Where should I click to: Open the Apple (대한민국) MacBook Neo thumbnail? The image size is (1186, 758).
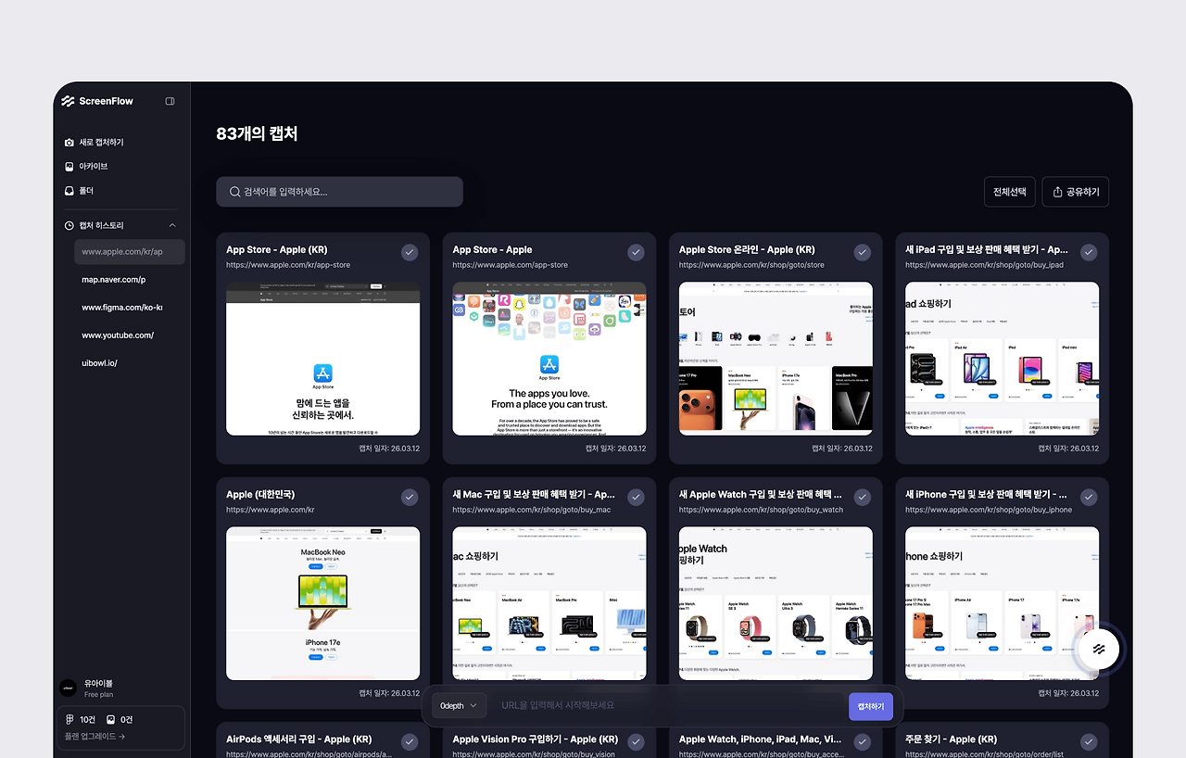click(x=322, y=603)
